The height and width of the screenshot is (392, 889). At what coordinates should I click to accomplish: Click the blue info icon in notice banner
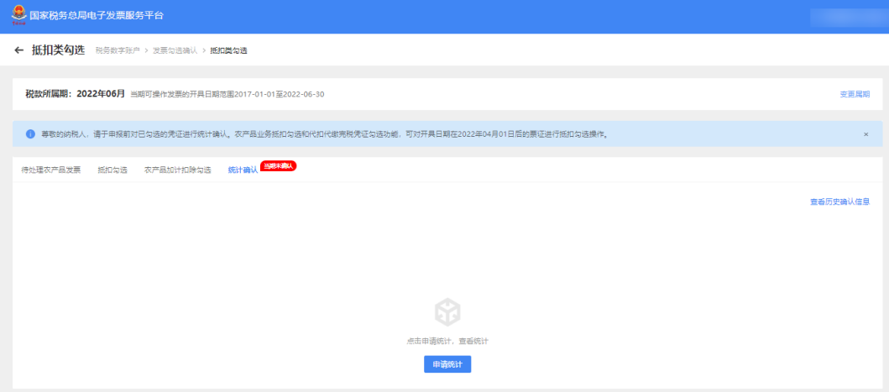pos(30,134)
